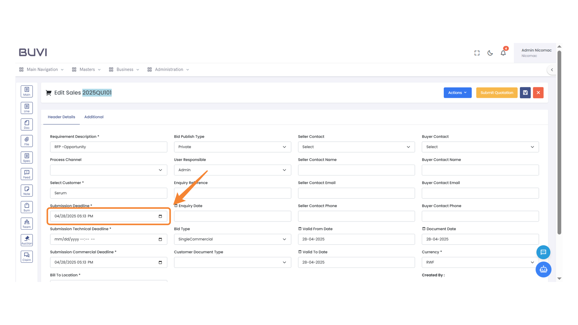This screenshot has height=325, width=578.
Task: Open the Business menu
Action: click(124, 70)
